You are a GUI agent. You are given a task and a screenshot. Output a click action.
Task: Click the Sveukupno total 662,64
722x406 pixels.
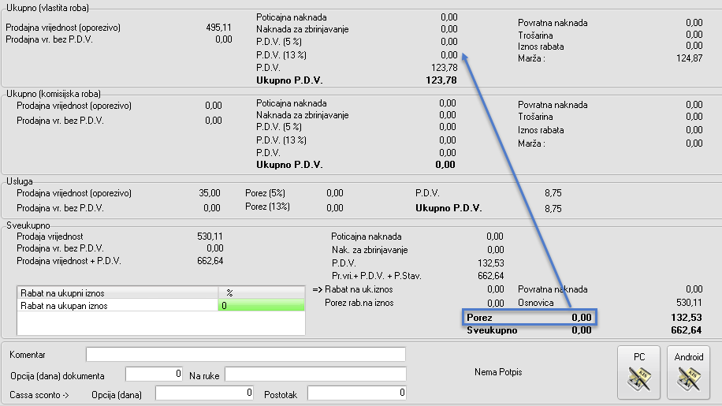pyautogui.click(x=686, y=330)
